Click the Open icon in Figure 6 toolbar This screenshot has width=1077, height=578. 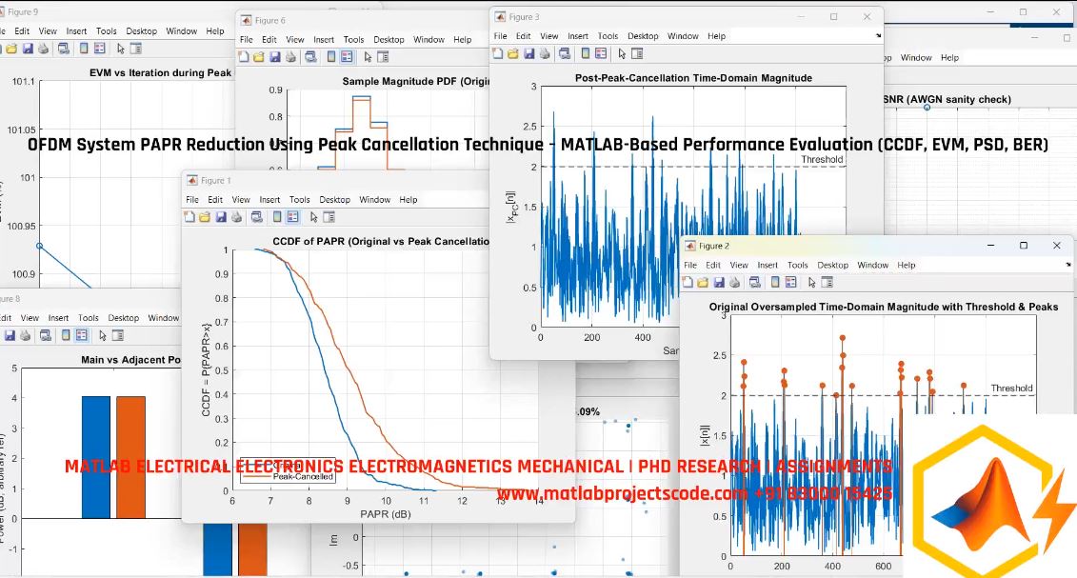[257, 56]
